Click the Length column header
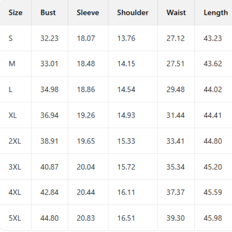The image size is (232, 232). point(215,12)
